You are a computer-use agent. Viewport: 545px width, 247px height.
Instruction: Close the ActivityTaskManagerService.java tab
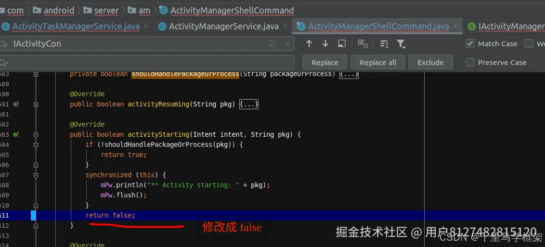(146, 26)
